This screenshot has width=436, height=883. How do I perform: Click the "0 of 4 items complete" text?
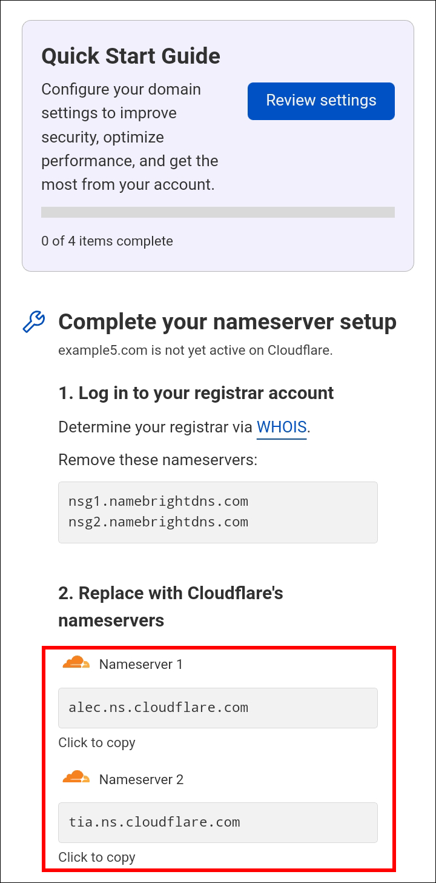[107, 241]
